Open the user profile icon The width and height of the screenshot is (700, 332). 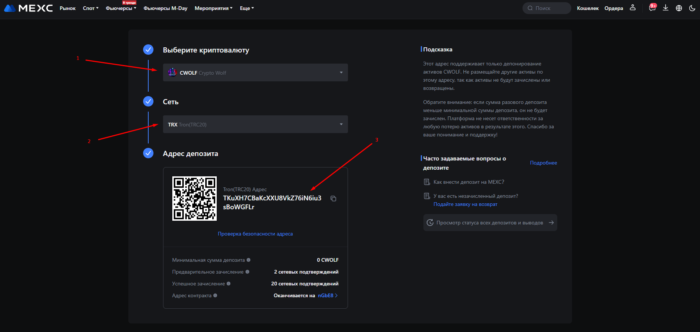pos(633,8)
